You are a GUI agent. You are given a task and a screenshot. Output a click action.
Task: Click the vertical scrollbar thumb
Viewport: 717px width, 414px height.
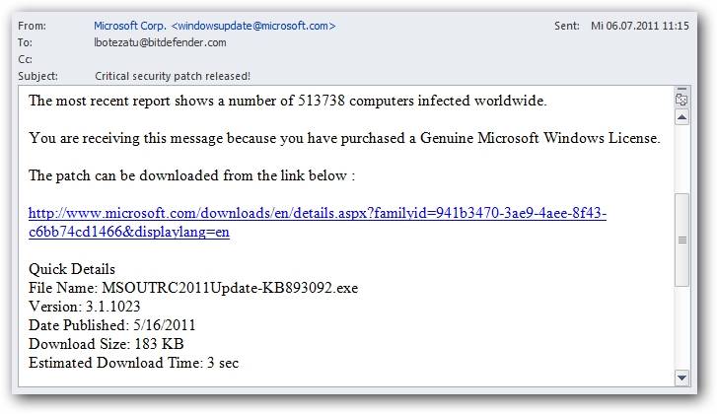pyautogui.click(x=681, y=240)
